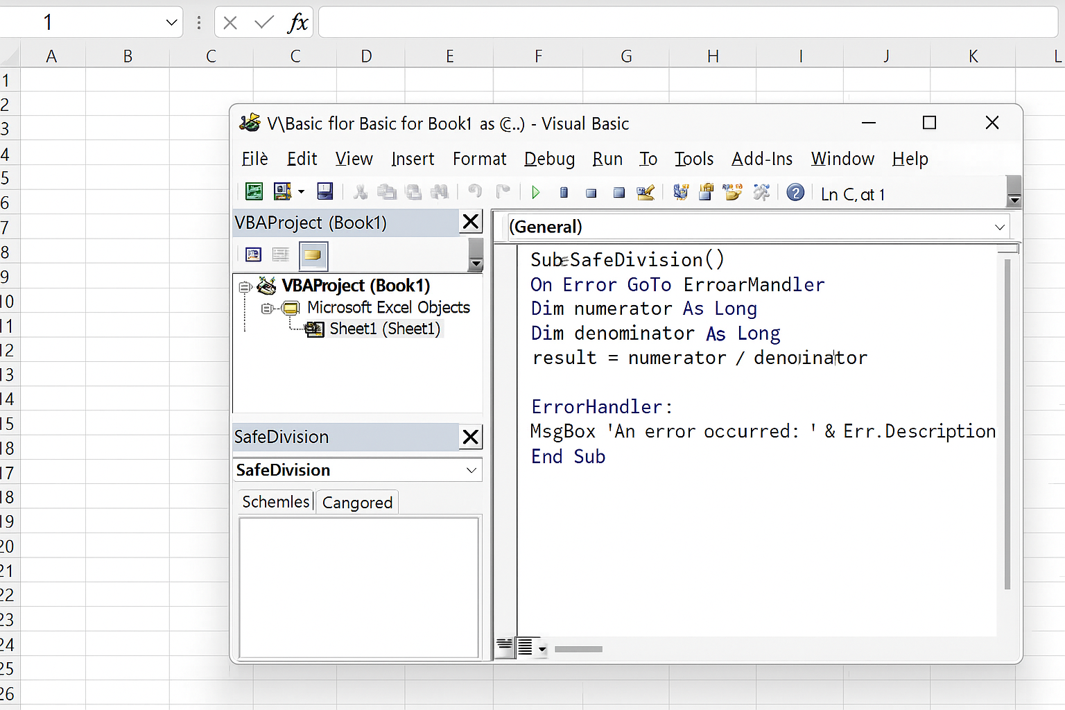1065x710 pixels.
Task: Open the Excel Name Box dropdown arrow
Action: (x=172, y=23)
